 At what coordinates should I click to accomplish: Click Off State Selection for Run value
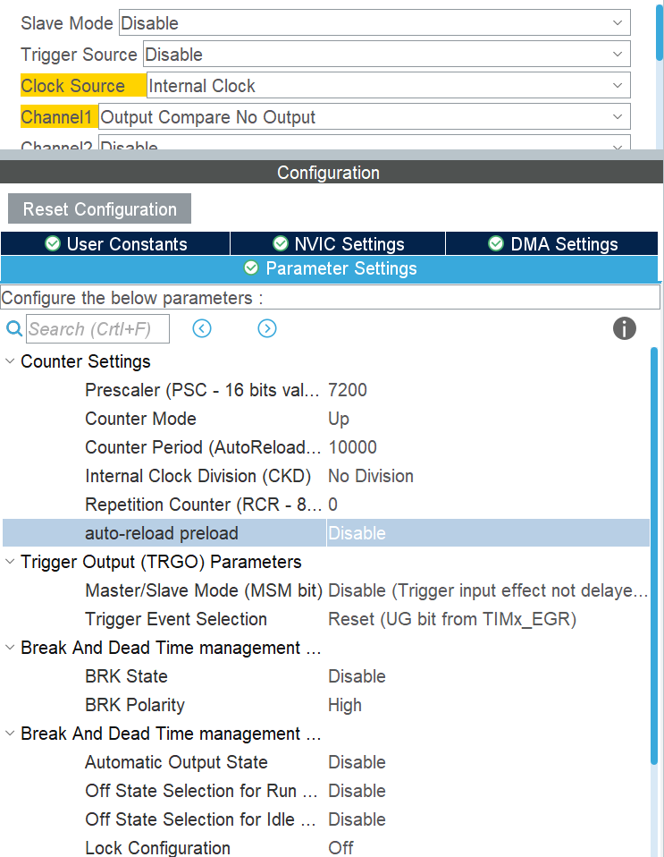pyautogui.click(x=357, y=791)
